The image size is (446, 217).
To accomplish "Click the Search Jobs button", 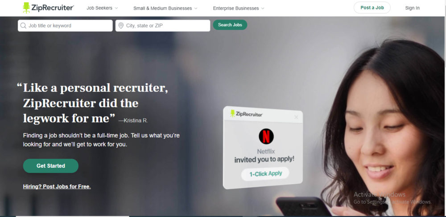I will 230,25.
